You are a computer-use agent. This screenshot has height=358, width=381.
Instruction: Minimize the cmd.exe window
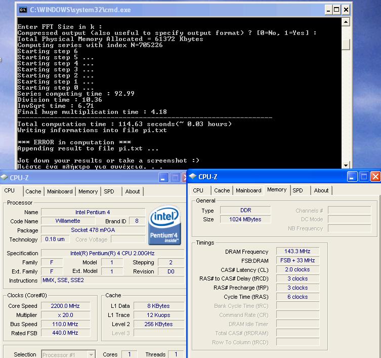pyautogui.click(x=328, y=10)
